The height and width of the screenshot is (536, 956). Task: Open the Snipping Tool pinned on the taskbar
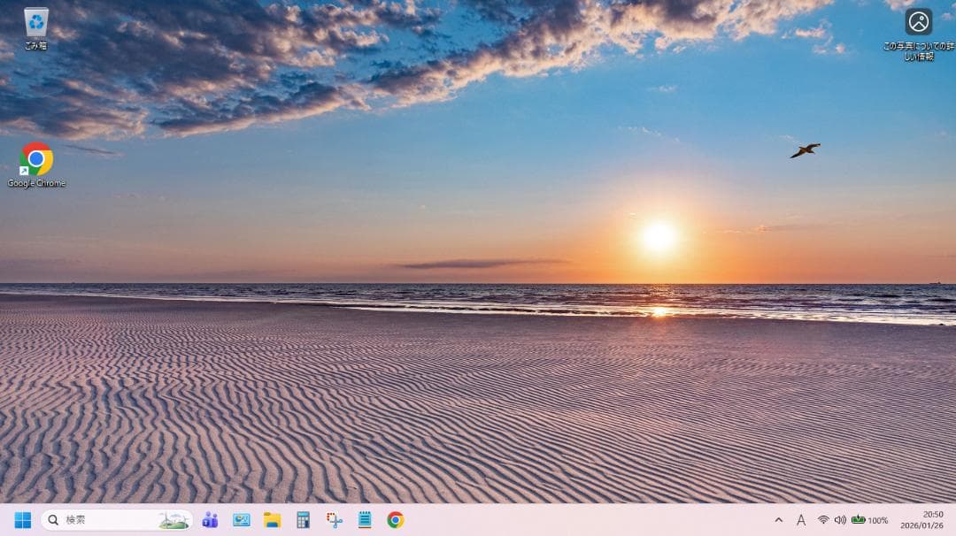pos(334,520)
